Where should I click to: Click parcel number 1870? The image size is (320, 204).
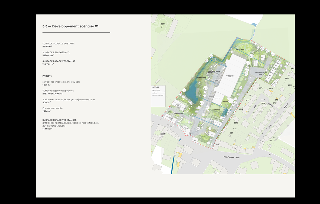point(271,89)
